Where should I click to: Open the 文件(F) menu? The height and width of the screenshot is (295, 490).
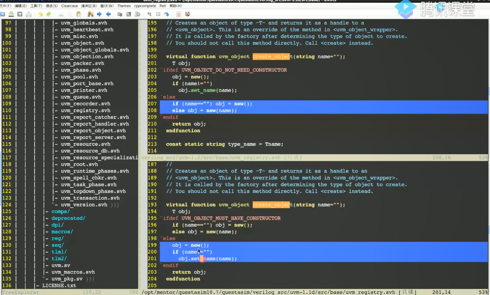tap(5, 6)
